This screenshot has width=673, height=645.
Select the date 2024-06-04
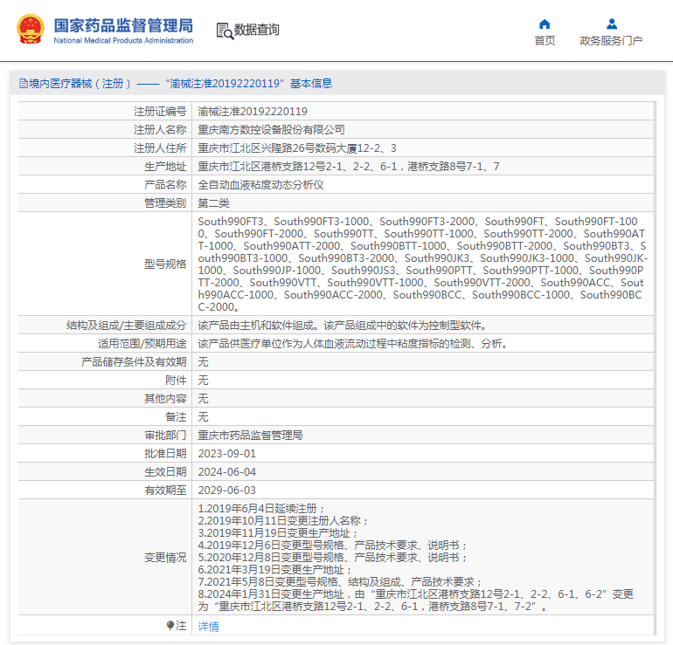point(226,472)
